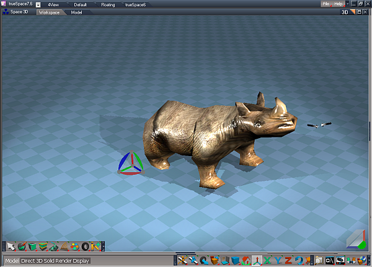Open the C:\ command prompt icon
372x267 pixels.
[x=330, y=260]
